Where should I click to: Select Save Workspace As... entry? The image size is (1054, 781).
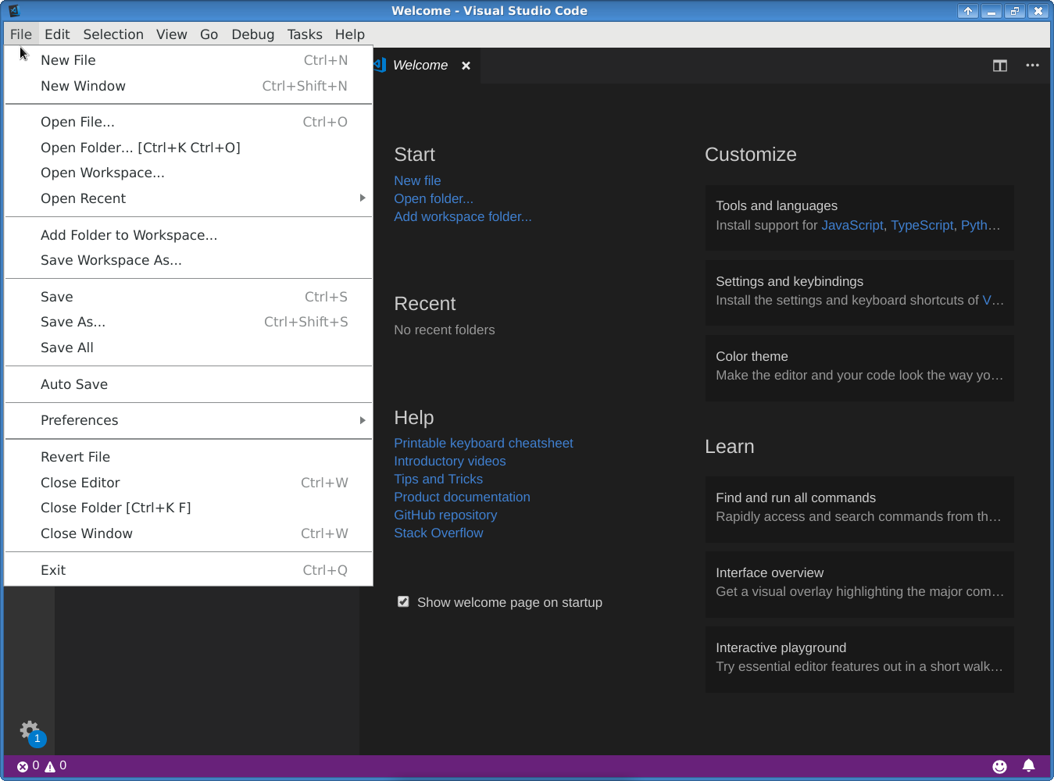coord(188,260)
